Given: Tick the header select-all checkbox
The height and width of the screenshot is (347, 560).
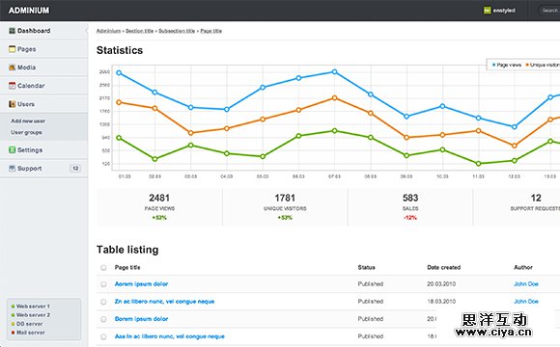Looking at the screenshot, I should 103,267.
